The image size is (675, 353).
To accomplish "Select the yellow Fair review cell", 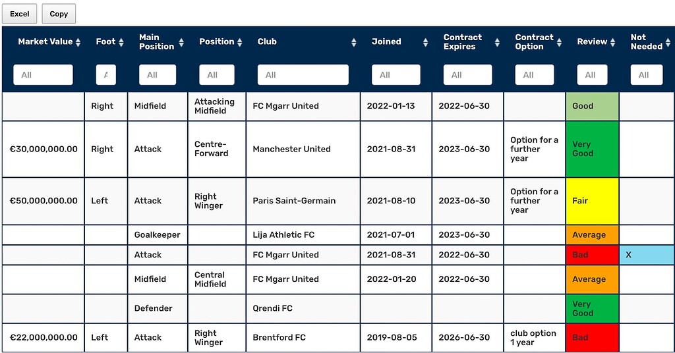I will pos(593,201).
